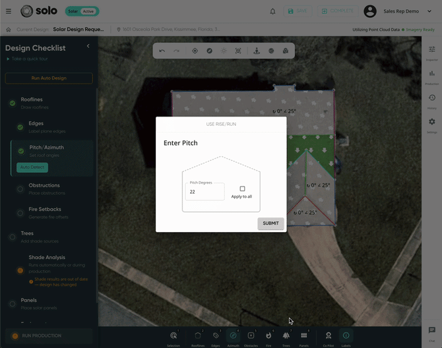Click the Auto Detect button
The image size is (442, 348).
(x=32, y=167)
